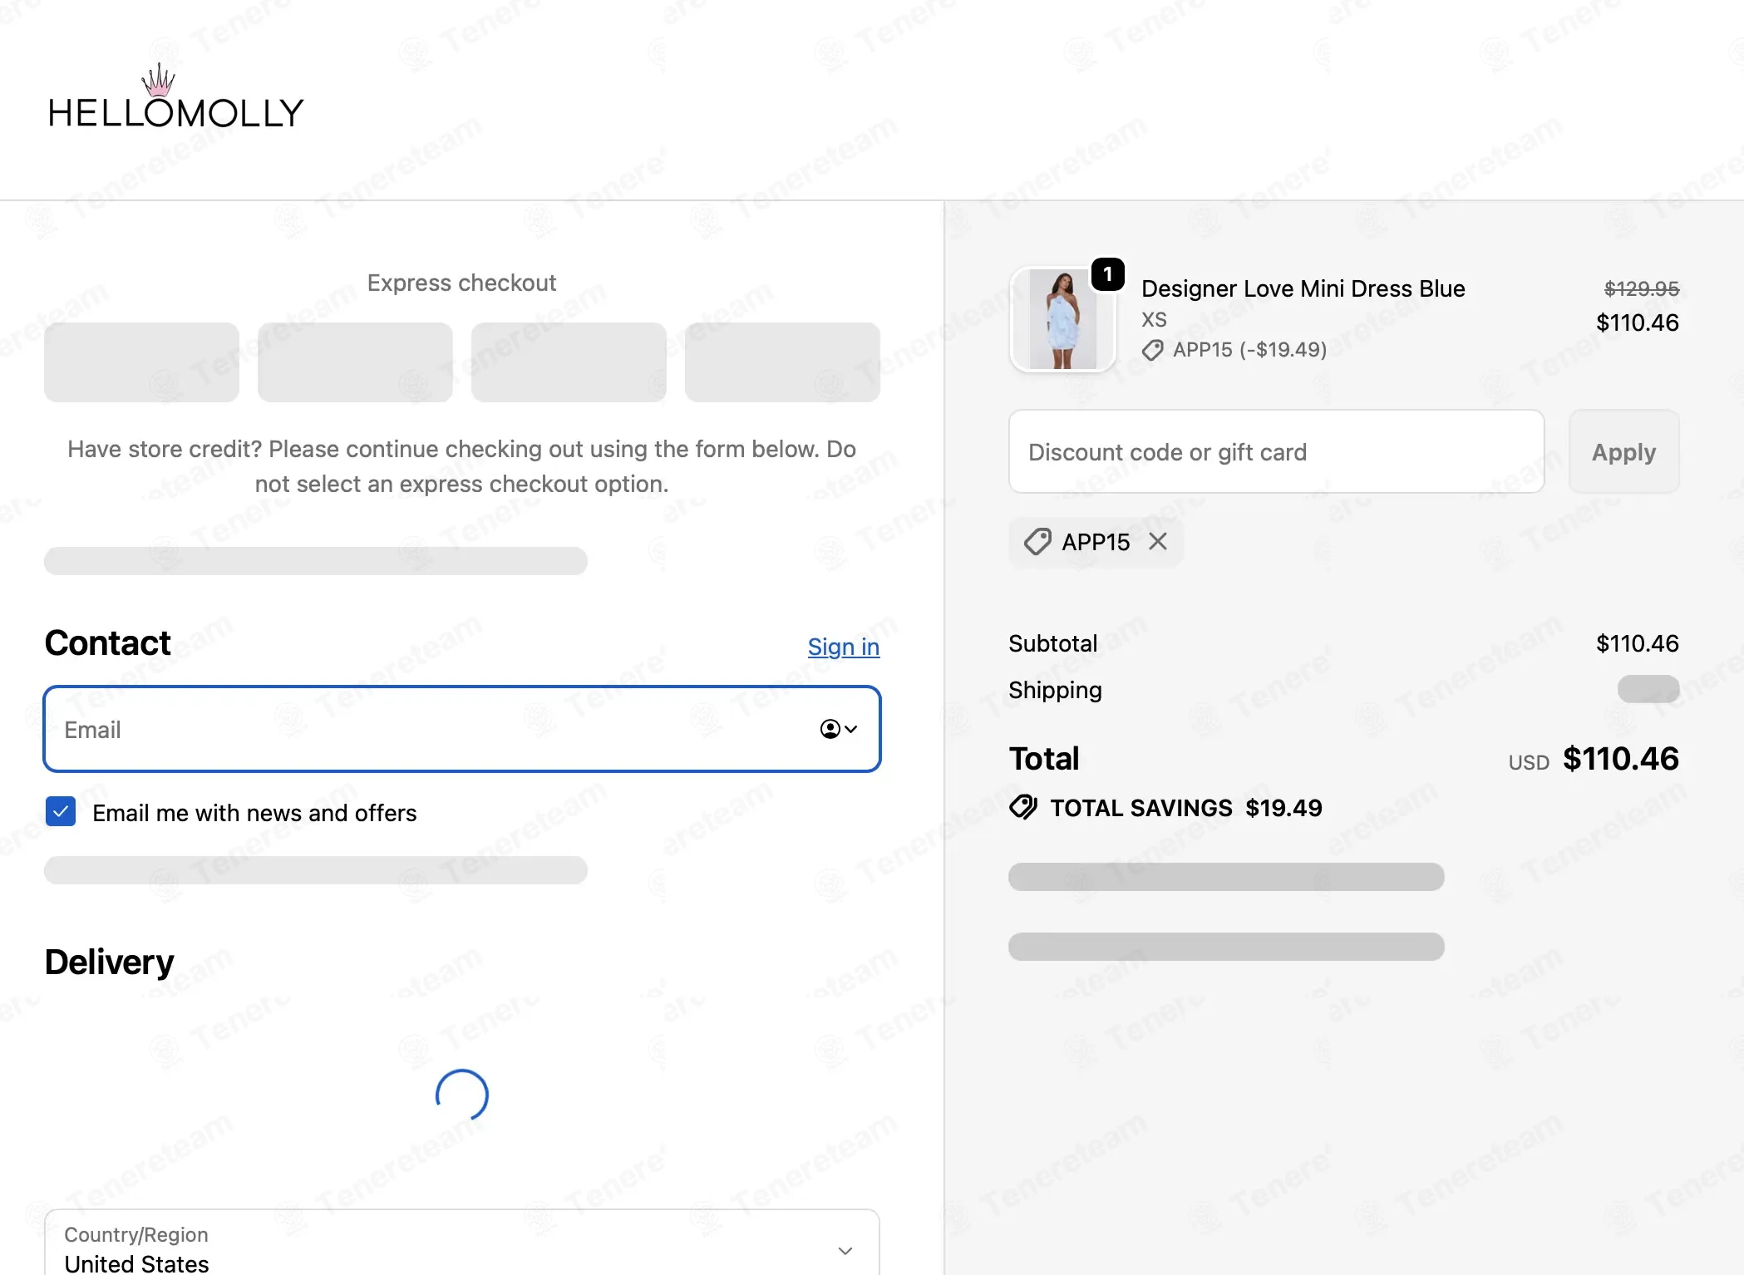The height and width of the screenshot is (1275, 1744).
Task: Click the total savings tag icon
Action: click(1023, 807)
